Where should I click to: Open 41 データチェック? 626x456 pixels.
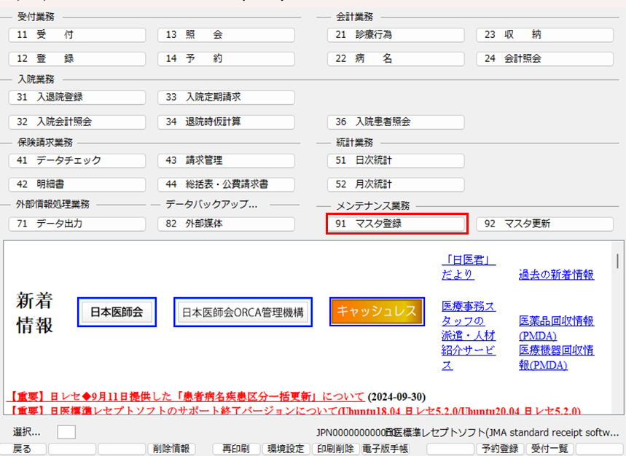[78, 160]
